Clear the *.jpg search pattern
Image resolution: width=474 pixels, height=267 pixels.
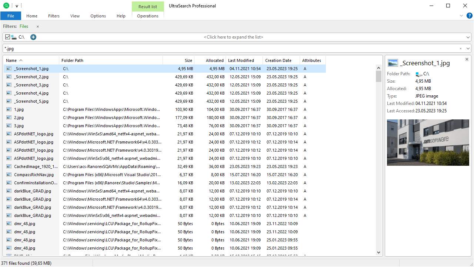461,49
